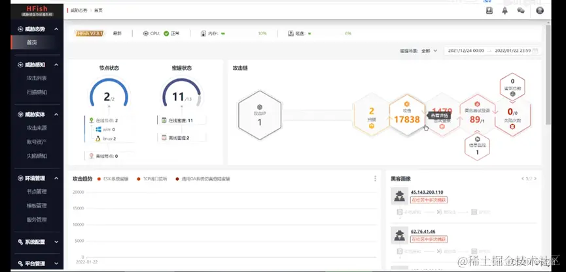Toggle the TCP端口监听 legend series
Screen dimensions: 566x272
[x=152, y=179]
